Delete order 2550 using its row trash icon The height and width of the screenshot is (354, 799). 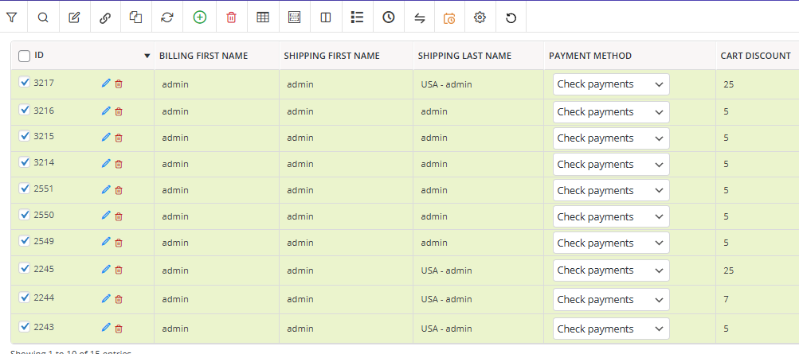pyautogui.click(x=119, y=216)
